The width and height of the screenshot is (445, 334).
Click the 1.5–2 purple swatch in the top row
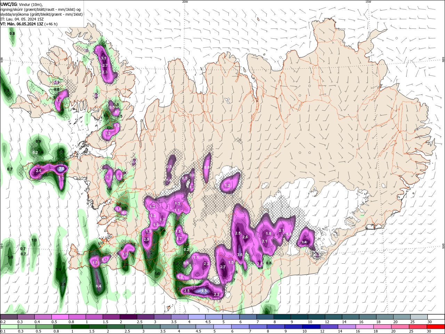point(112,317)
